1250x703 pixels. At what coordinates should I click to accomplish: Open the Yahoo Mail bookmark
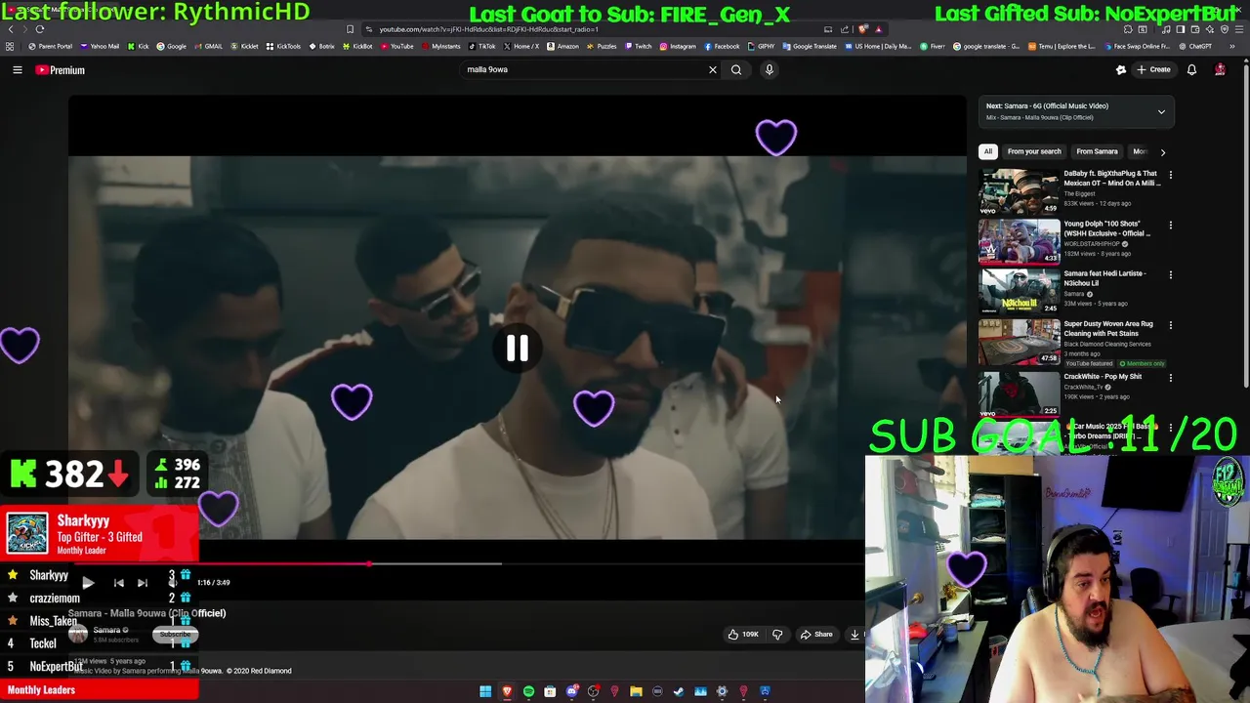pyautogui.click(x=100, y=46)
